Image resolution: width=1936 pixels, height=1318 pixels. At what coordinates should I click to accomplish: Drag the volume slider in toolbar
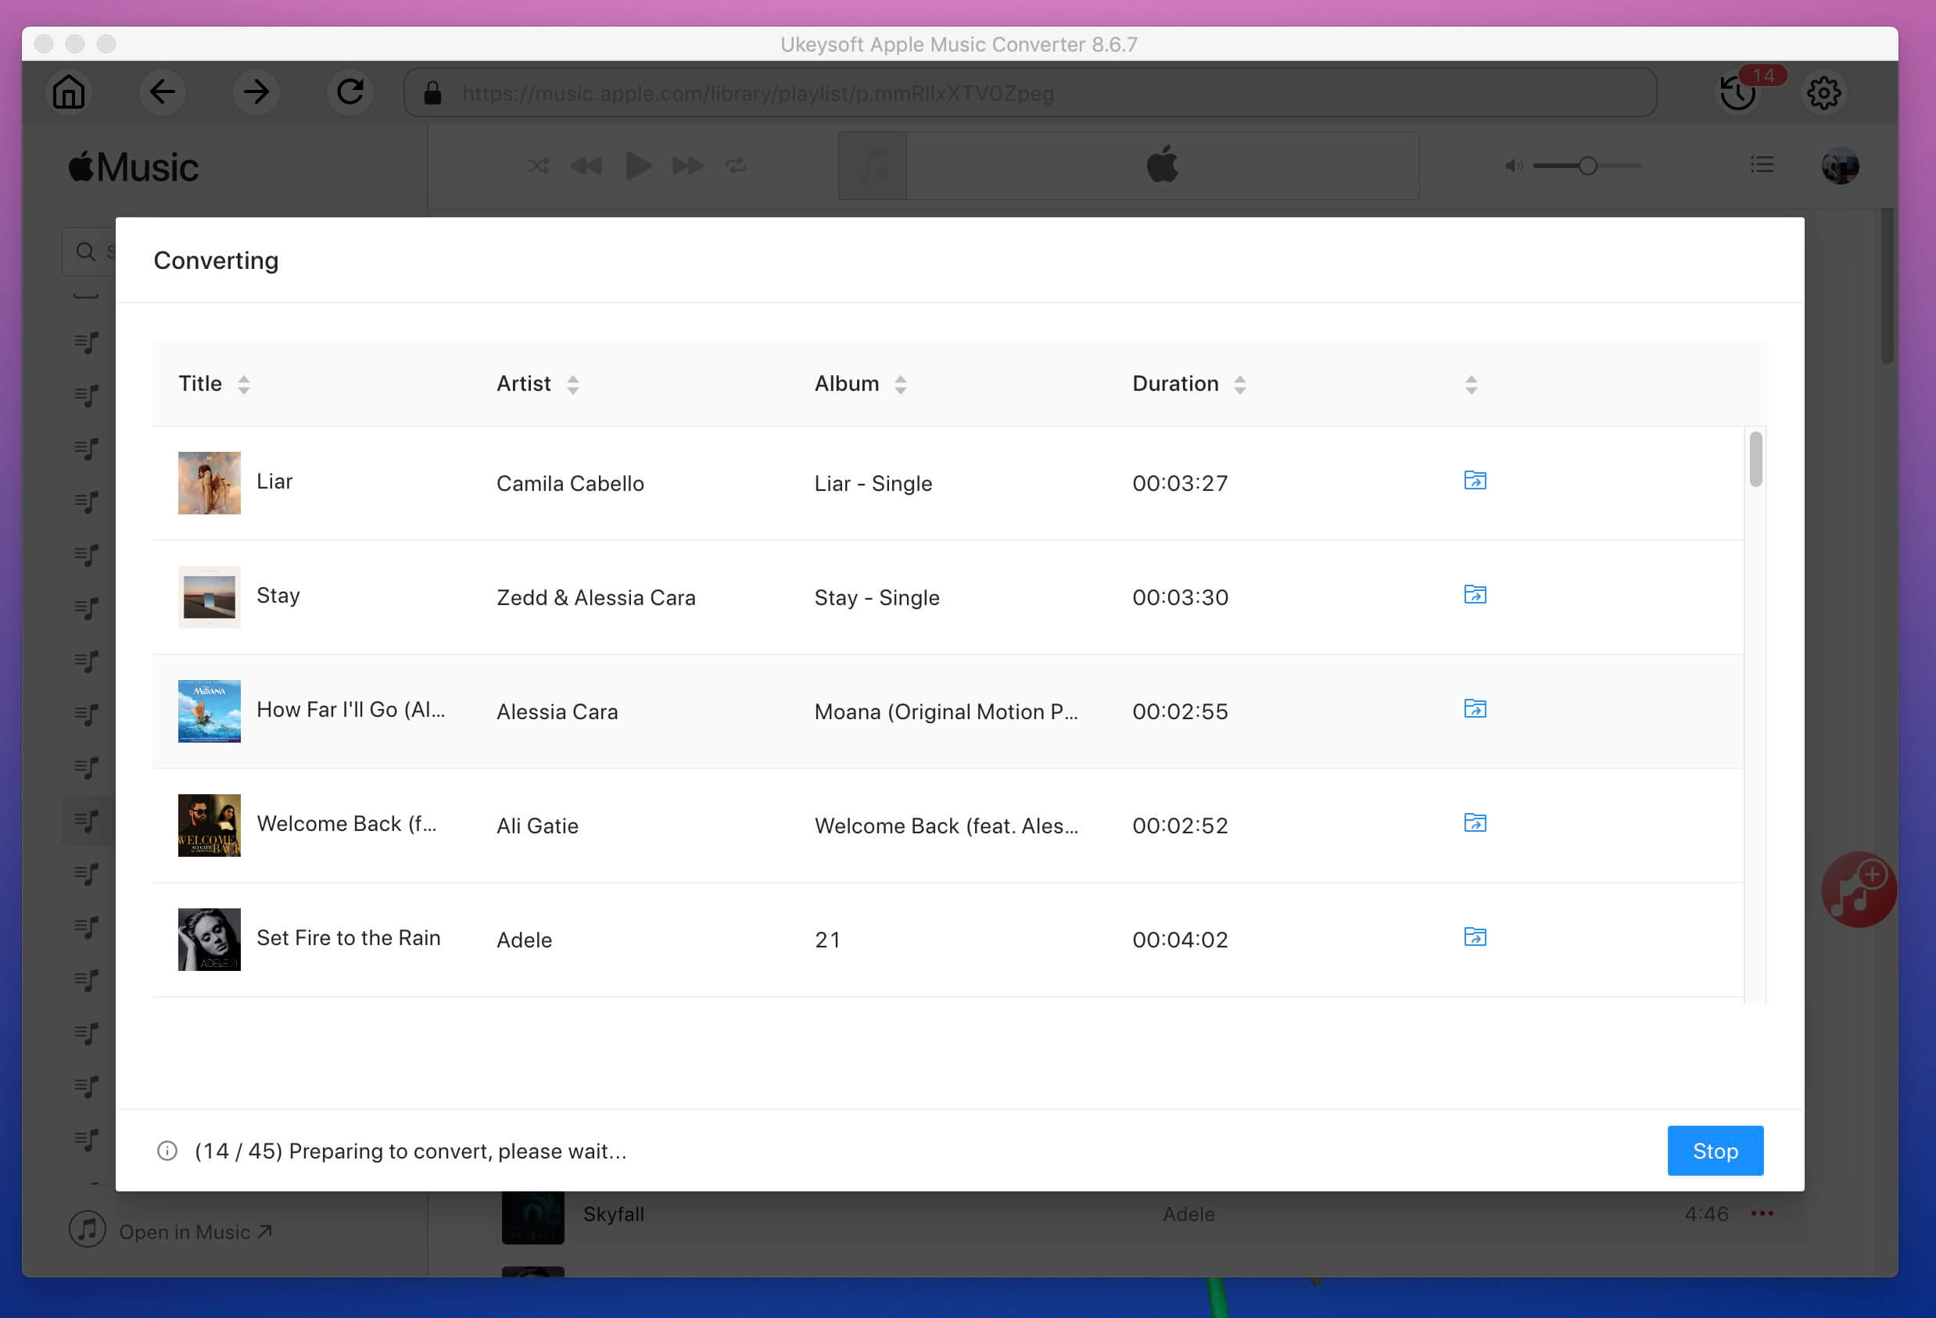(x=1587, y=165)
